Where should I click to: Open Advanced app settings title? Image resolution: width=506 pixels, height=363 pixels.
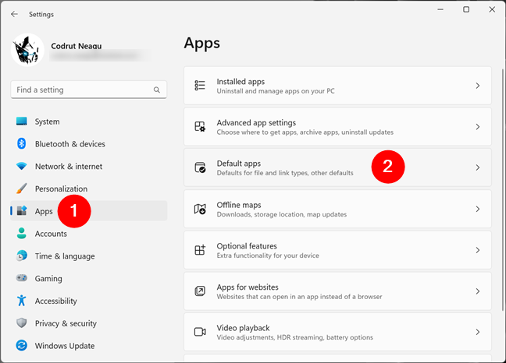[x=256, y=122]
